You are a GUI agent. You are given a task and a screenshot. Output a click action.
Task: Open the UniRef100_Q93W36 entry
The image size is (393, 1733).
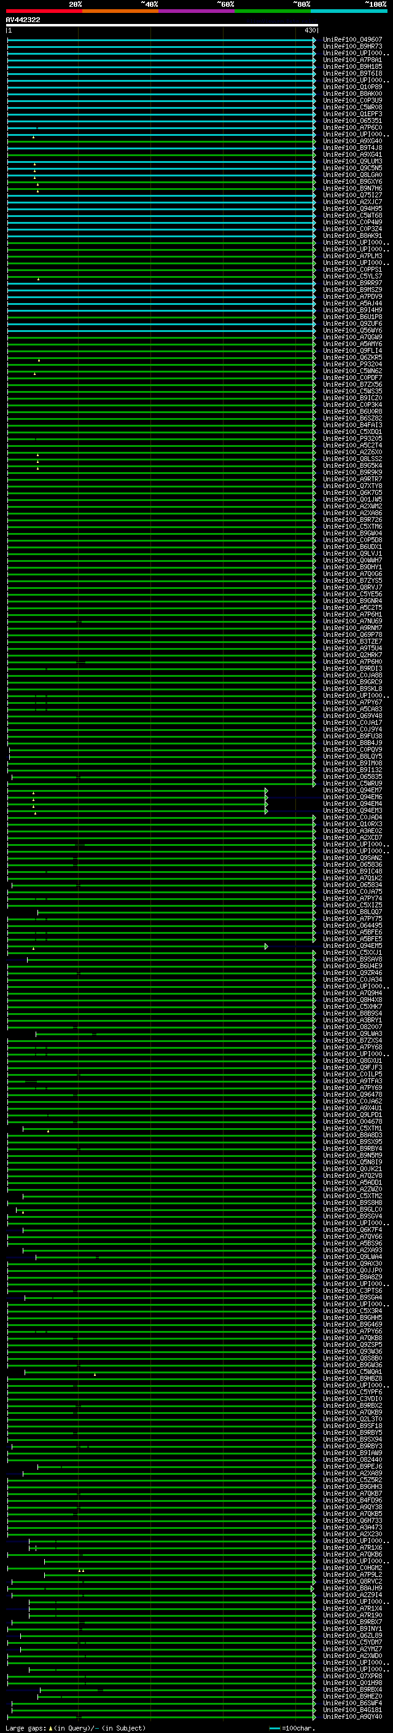tap(352, 1352)
